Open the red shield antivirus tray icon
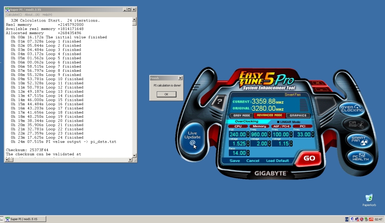Screen dimensions: 385x223 [x=361, y=219]
